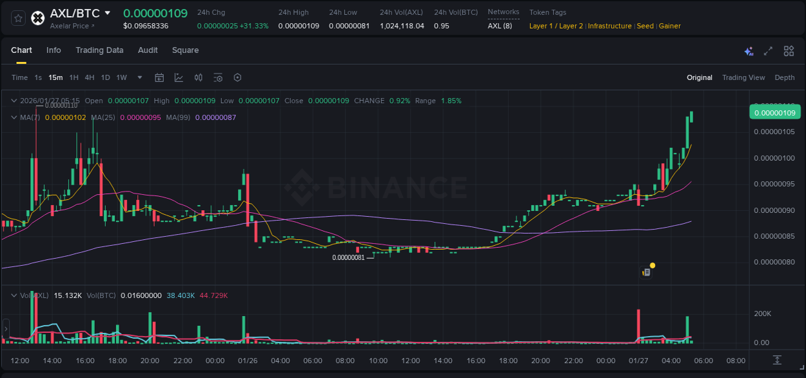Expand the chart to fullscreen
This screenshot has width=806, height=378.
pyautogui.click(x=767, y=50)
